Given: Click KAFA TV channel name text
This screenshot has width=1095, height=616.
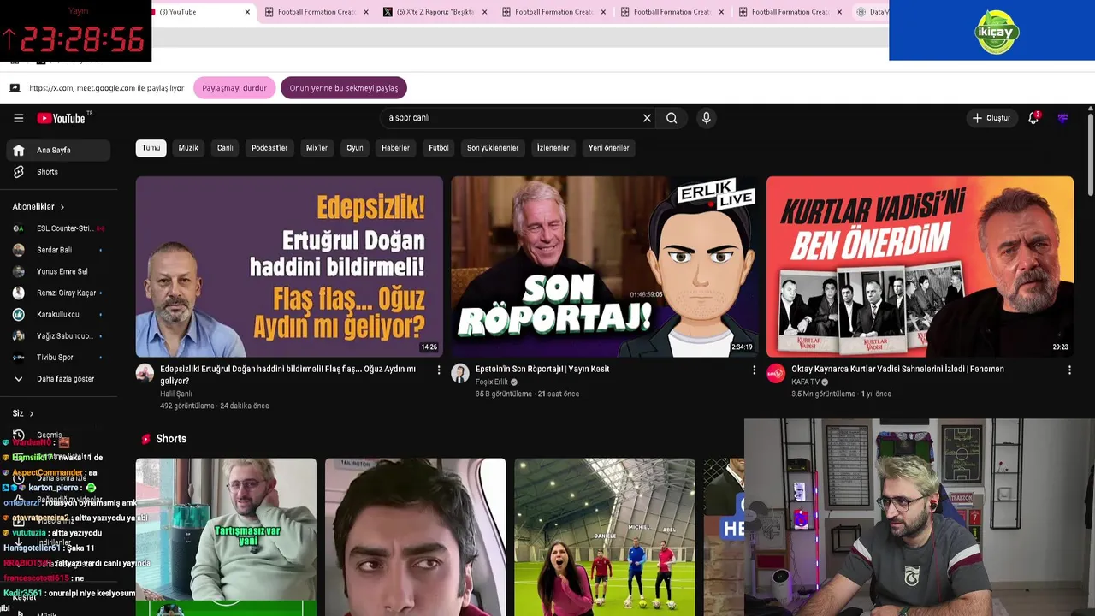Looking at the screenshot, I should (x=805, y=382).
